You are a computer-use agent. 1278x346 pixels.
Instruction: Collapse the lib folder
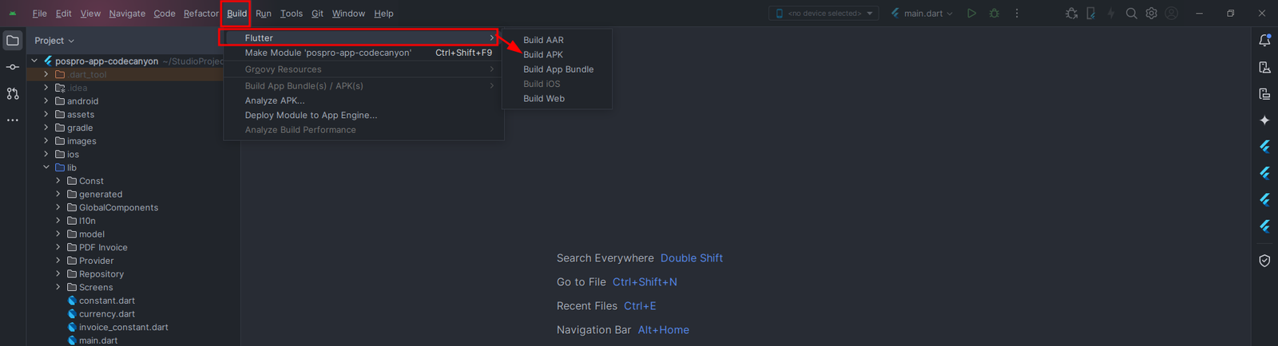pos(46,167)
